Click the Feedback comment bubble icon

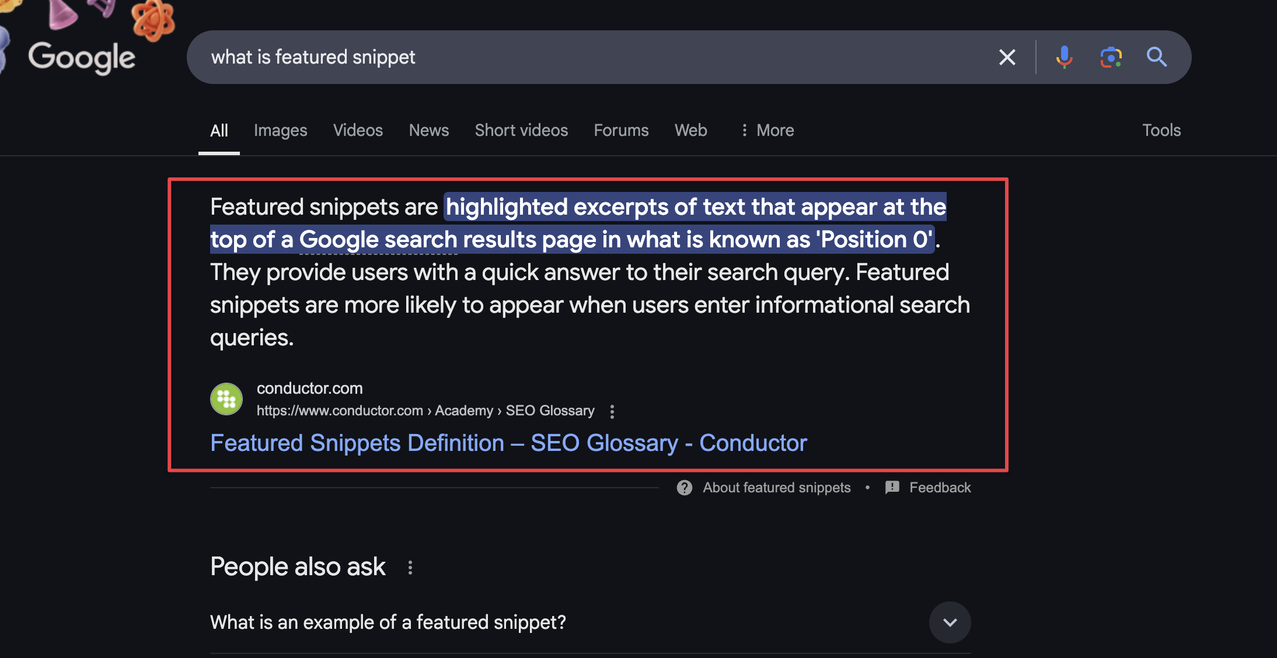pyautogui.click(x=892, y=486)
